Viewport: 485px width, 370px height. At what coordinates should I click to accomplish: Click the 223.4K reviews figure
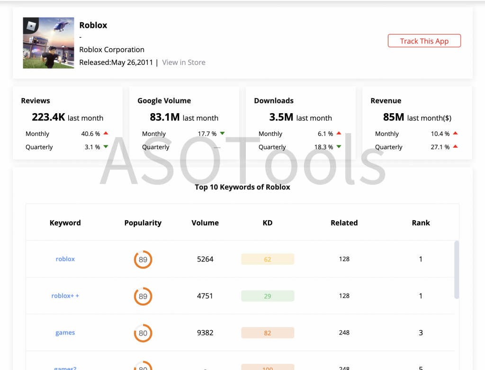[49, 117]
